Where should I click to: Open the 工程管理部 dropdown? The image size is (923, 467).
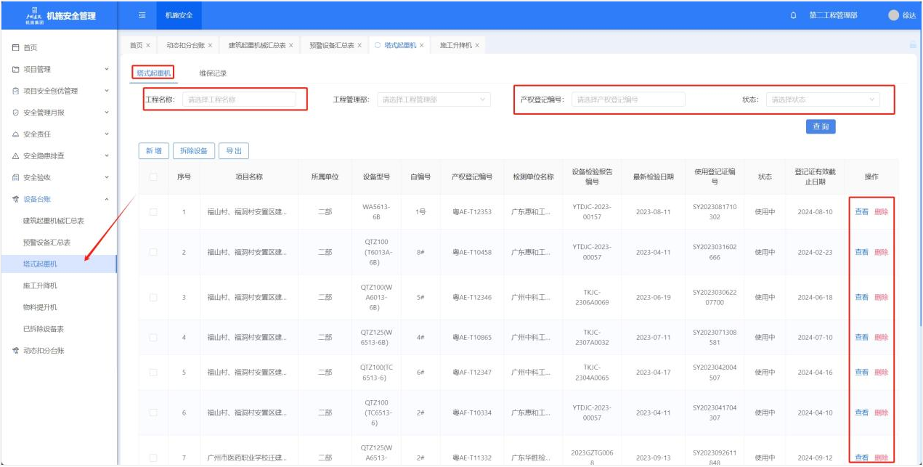click(434, 100)
